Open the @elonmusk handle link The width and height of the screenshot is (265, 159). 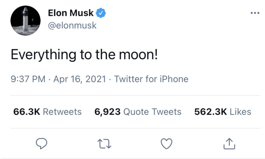click(72, 25)
